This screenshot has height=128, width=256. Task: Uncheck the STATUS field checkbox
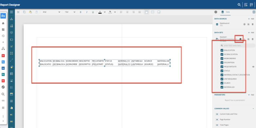(222, 71)
